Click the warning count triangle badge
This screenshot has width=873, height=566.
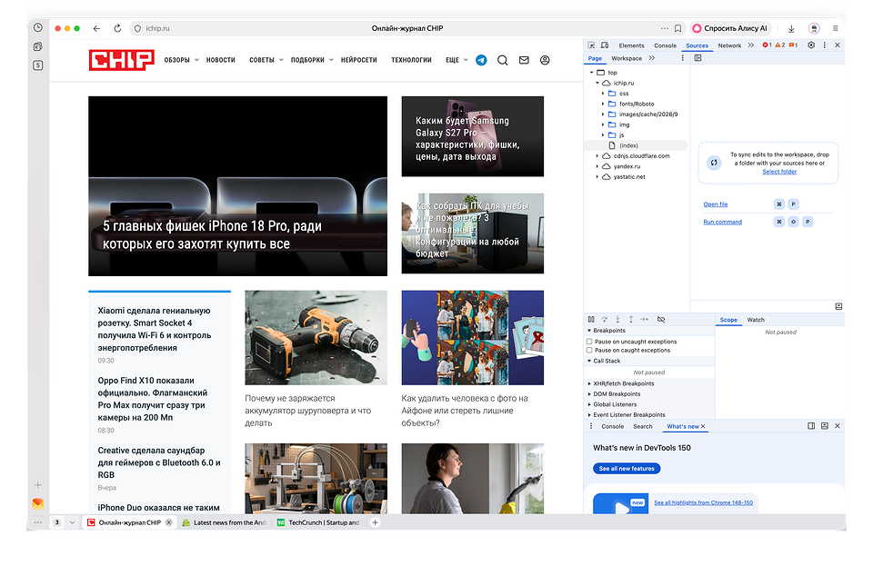780,45
